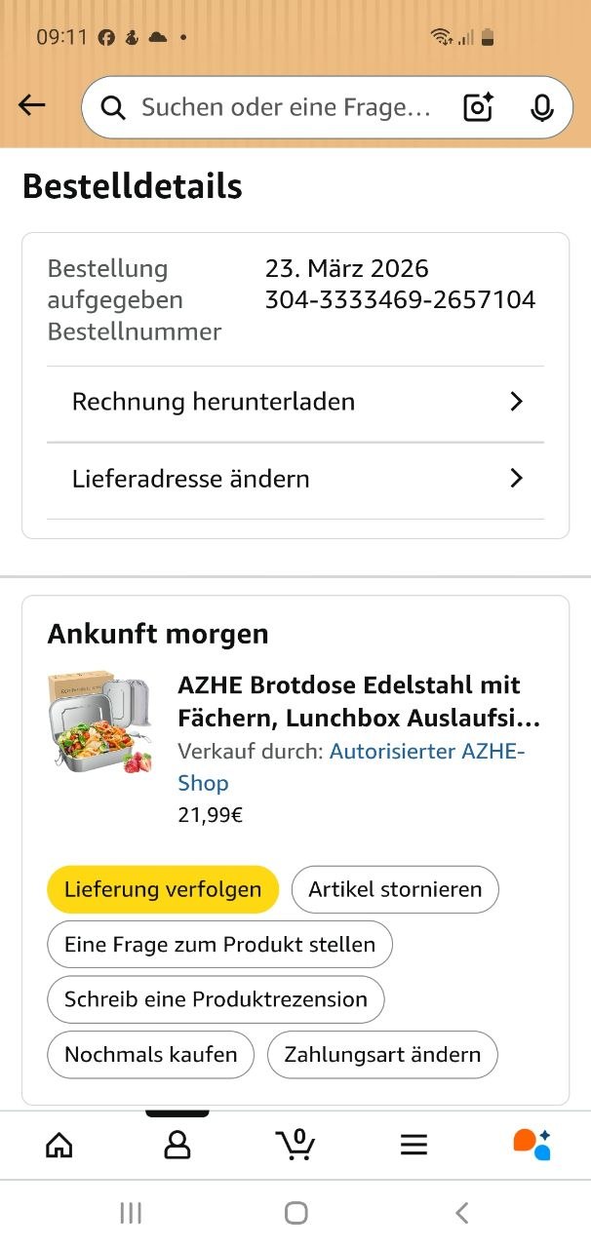Tap Artikel stornieren button
This screenshot has width=591, height=1248.
tap(395, 889)
